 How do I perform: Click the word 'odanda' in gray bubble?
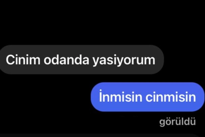pos(66,60)
